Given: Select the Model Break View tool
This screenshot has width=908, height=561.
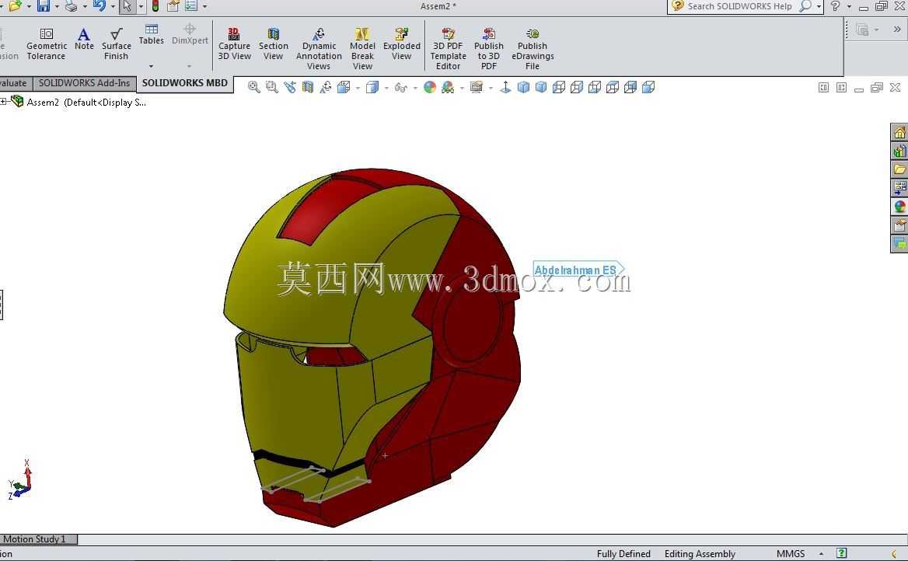Looking at the screenshot, I should (x=362, y=49).
